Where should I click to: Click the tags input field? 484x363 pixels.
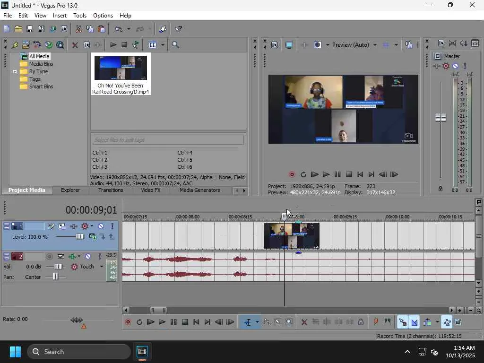[168, 140]
